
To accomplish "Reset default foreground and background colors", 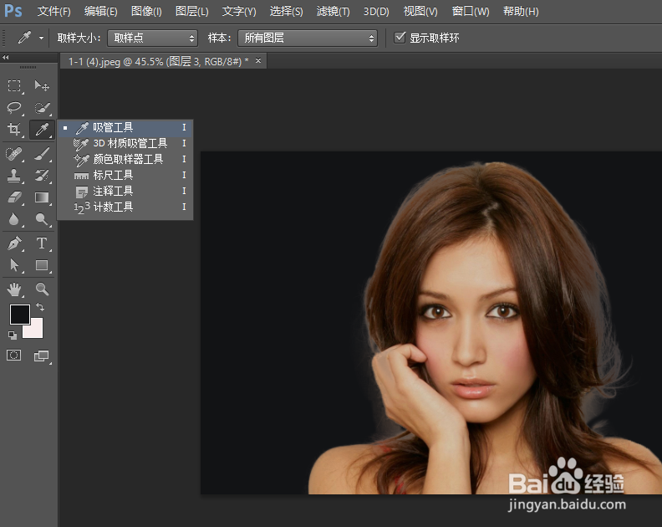I will (x=13, y=335).
